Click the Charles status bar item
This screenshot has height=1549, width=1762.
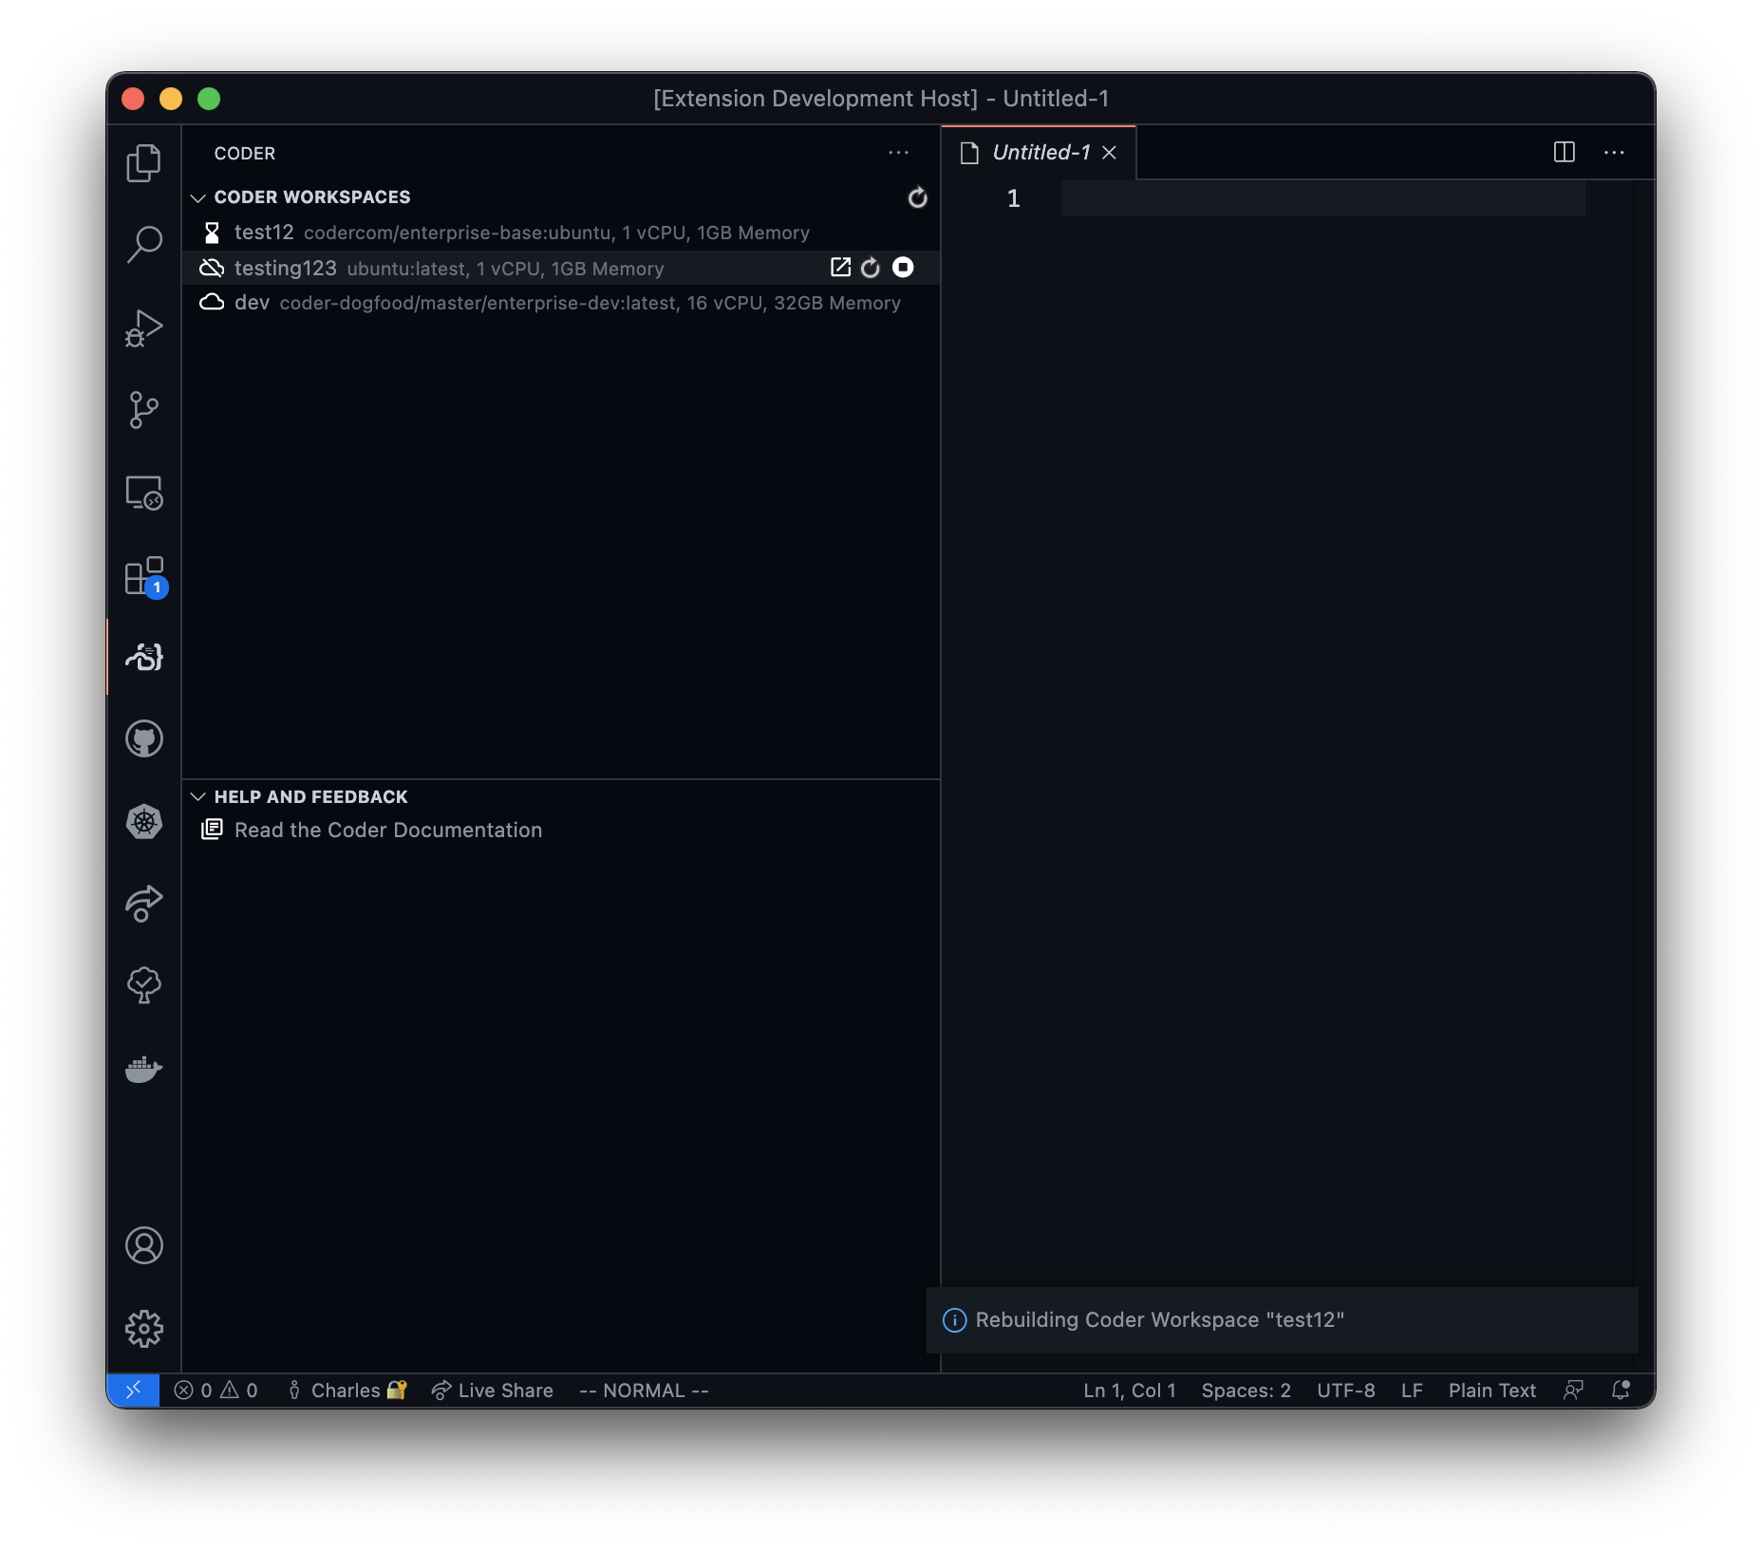[347, 1390]
